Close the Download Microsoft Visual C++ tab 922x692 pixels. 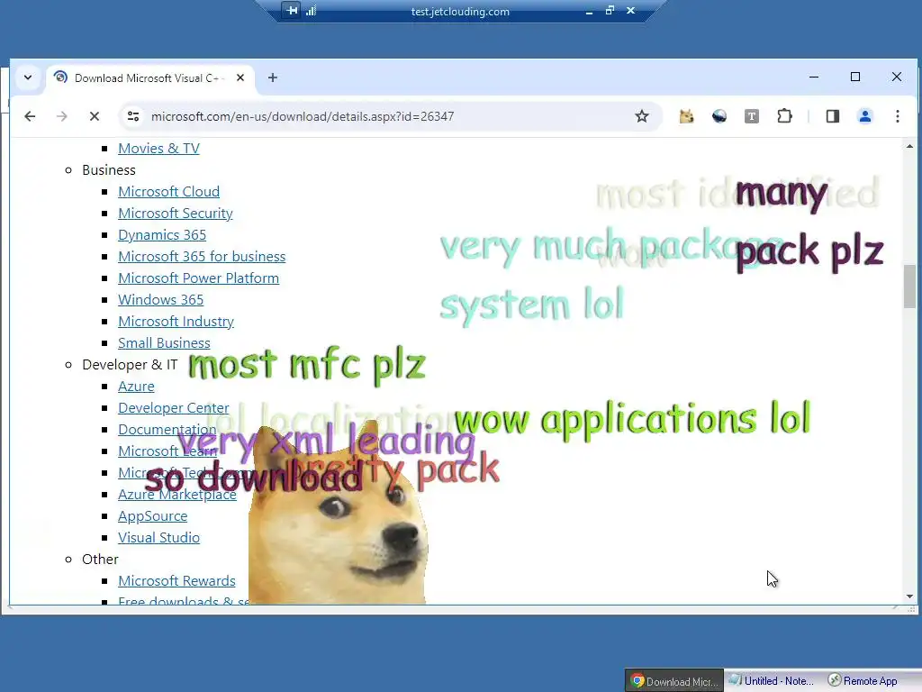pos(240,77)
